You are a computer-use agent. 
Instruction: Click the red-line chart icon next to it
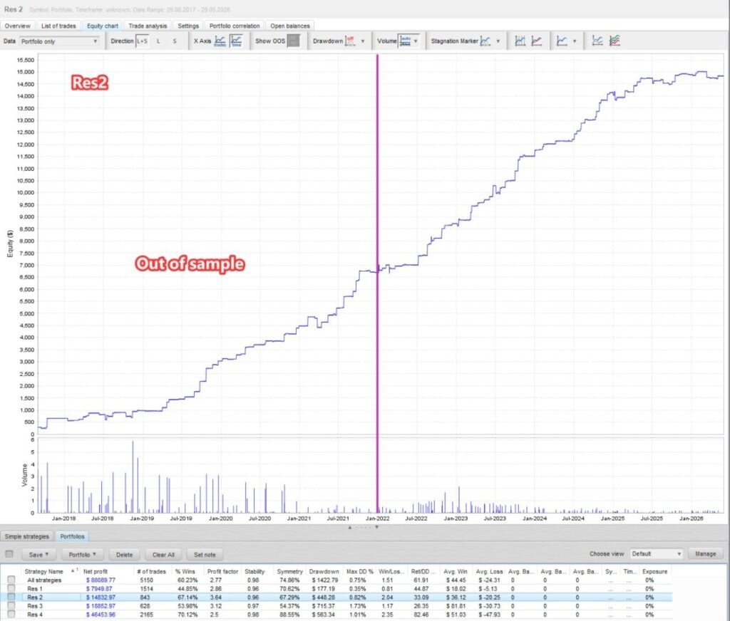pyautogui.click(x=536, y=41)
